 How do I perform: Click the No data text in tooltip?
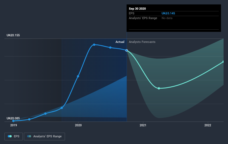pyautogui.click(x=167, y=18)
